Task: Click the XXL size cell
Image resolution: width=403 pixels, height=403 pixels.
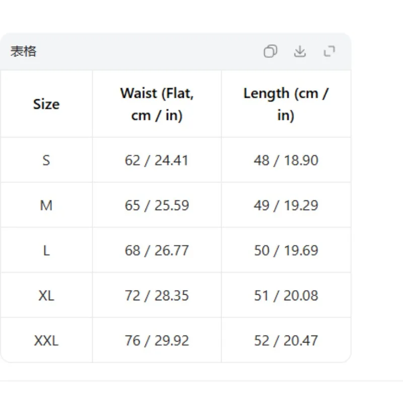Action: point(46,341)
